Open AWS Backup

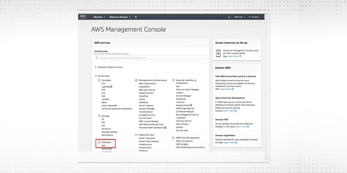pos(107,135)
